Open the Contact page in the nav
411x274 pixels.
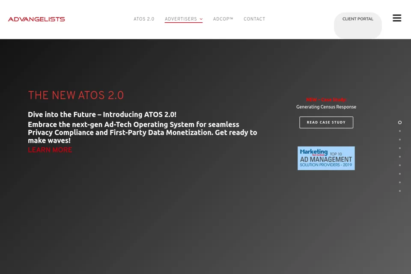(x=254, y=19)
